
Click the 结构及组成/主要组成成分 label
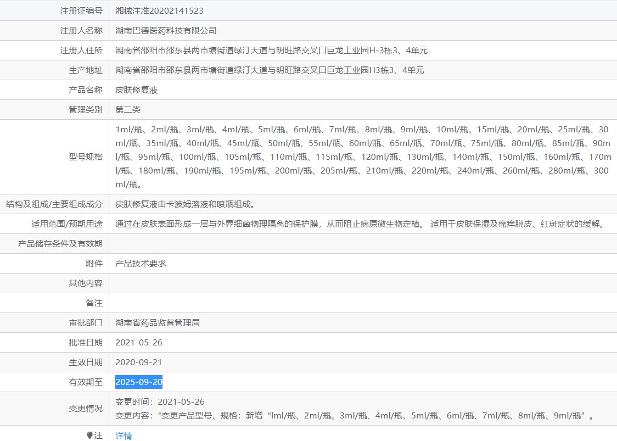(x=54, y=204)
